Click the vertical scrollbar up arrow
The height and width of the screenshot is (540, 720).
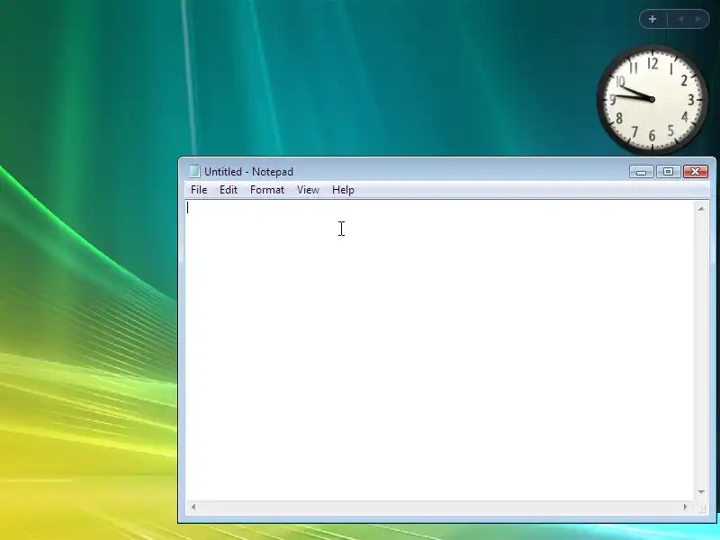coord(701,209)
